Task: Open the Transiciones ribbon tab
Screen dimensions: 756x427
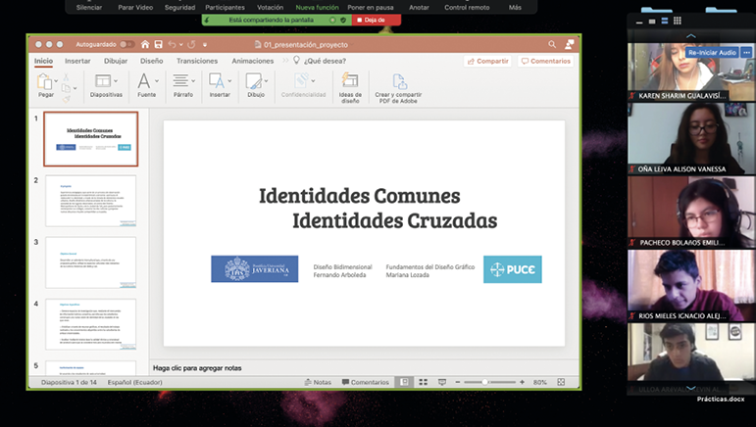Action: pos(197,61)
